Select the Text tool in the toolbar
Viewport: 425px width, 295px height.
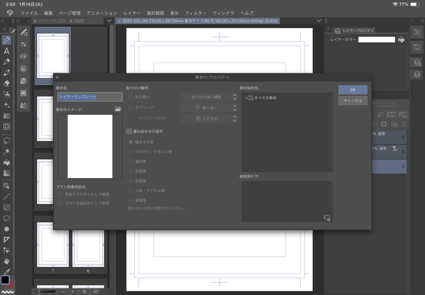[7, 51]
